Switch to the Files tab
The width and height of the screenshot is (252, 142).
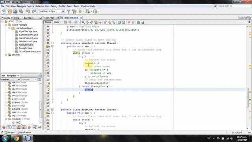point(17,18)
